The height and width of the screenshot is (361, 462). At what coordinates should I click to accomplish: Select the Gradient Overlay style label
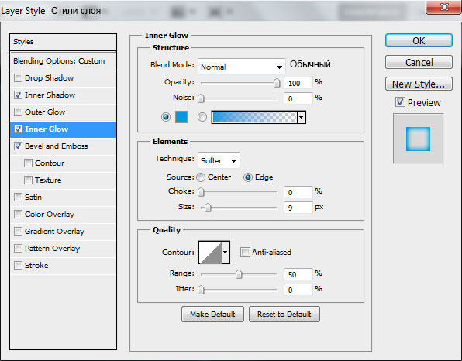pos(54,232)
